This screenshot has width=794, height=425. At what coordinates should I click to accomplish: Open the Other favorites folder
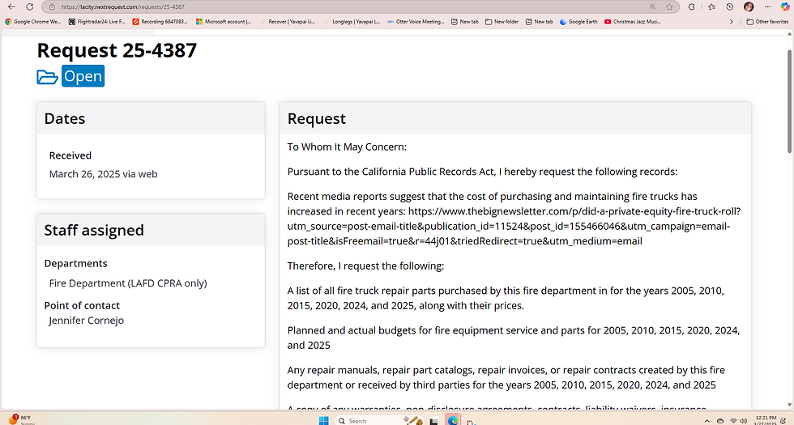coord(767,22)
